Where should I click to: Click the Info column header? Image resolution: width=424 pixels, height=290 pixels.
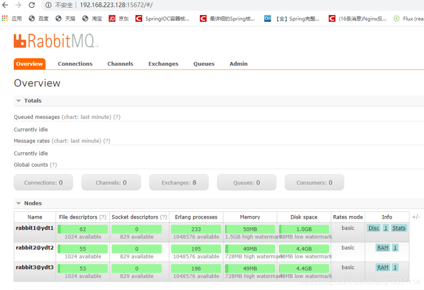point(387,217)
